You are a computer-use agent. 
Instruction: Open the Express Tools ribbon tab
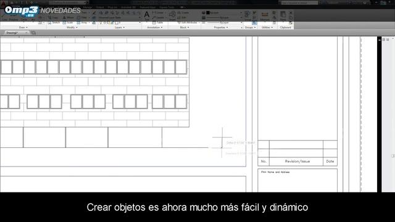pos(167,7)
